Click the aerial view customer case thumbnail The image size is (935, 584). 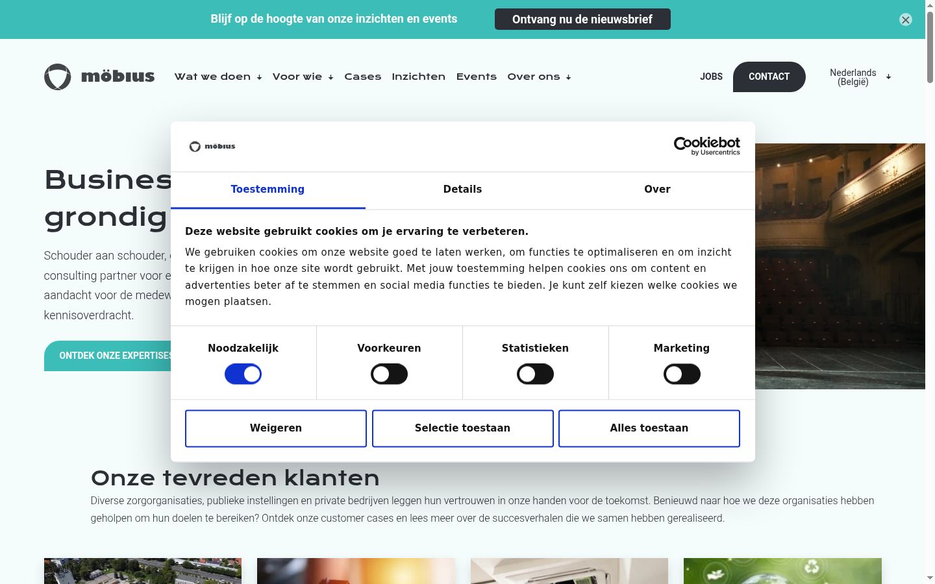pyautogui.click(x=143, y=571)
